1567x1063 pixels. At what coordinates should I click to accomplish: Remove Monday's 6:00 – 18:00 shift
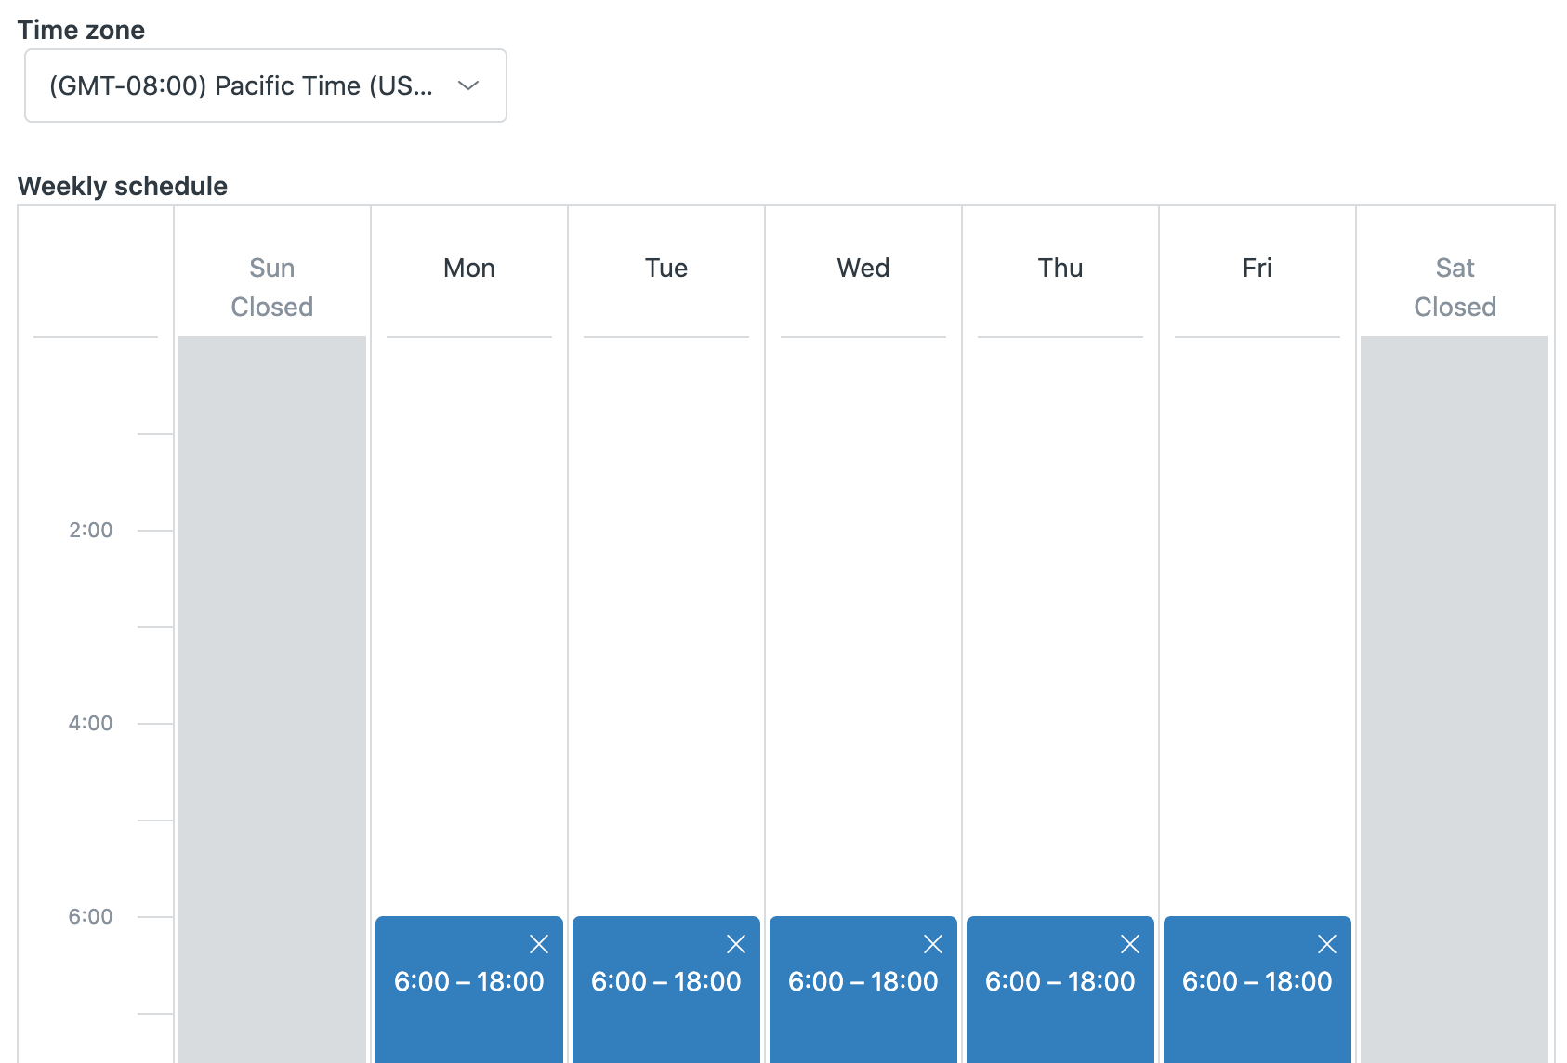tap(540, 944)
